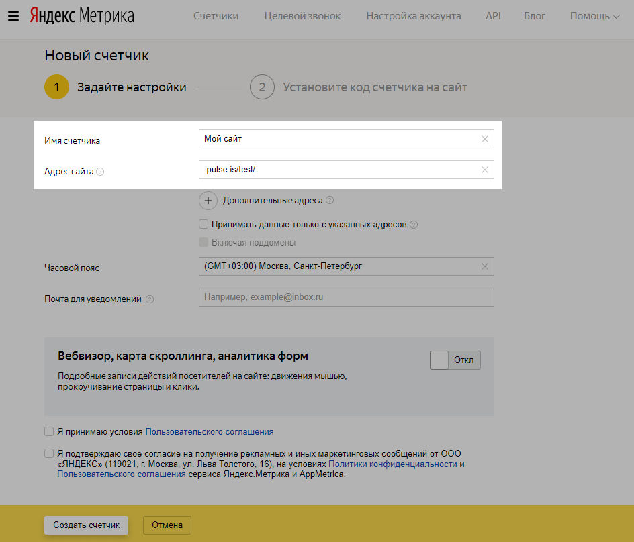
Task: Toggle the Вебвизор switch on
Action: 455,360
